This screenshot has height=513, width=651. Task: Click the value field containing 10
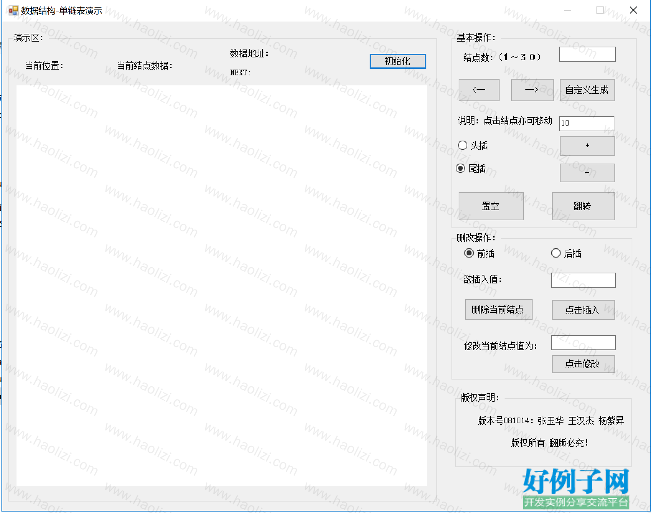(586, 123)
